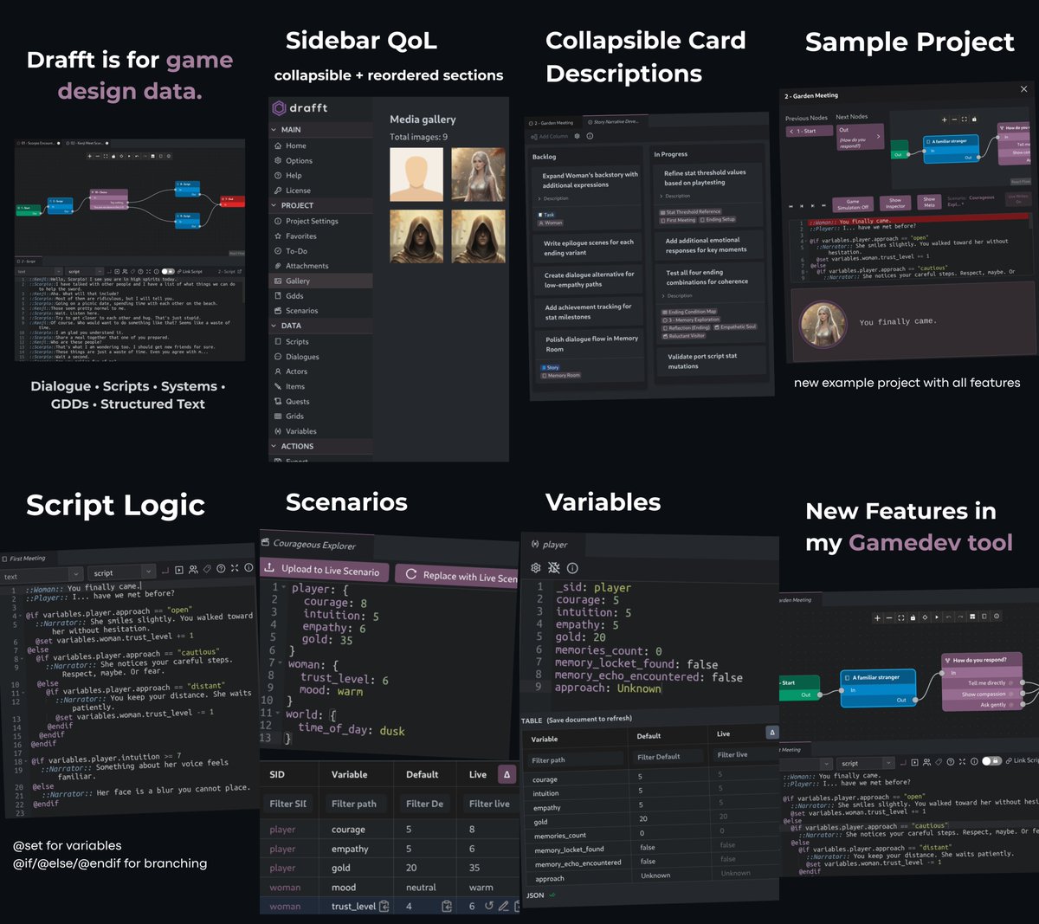1039x924 pixels.
Task: Open the text dropdown in Script Logic
Action: click(42, 576)
